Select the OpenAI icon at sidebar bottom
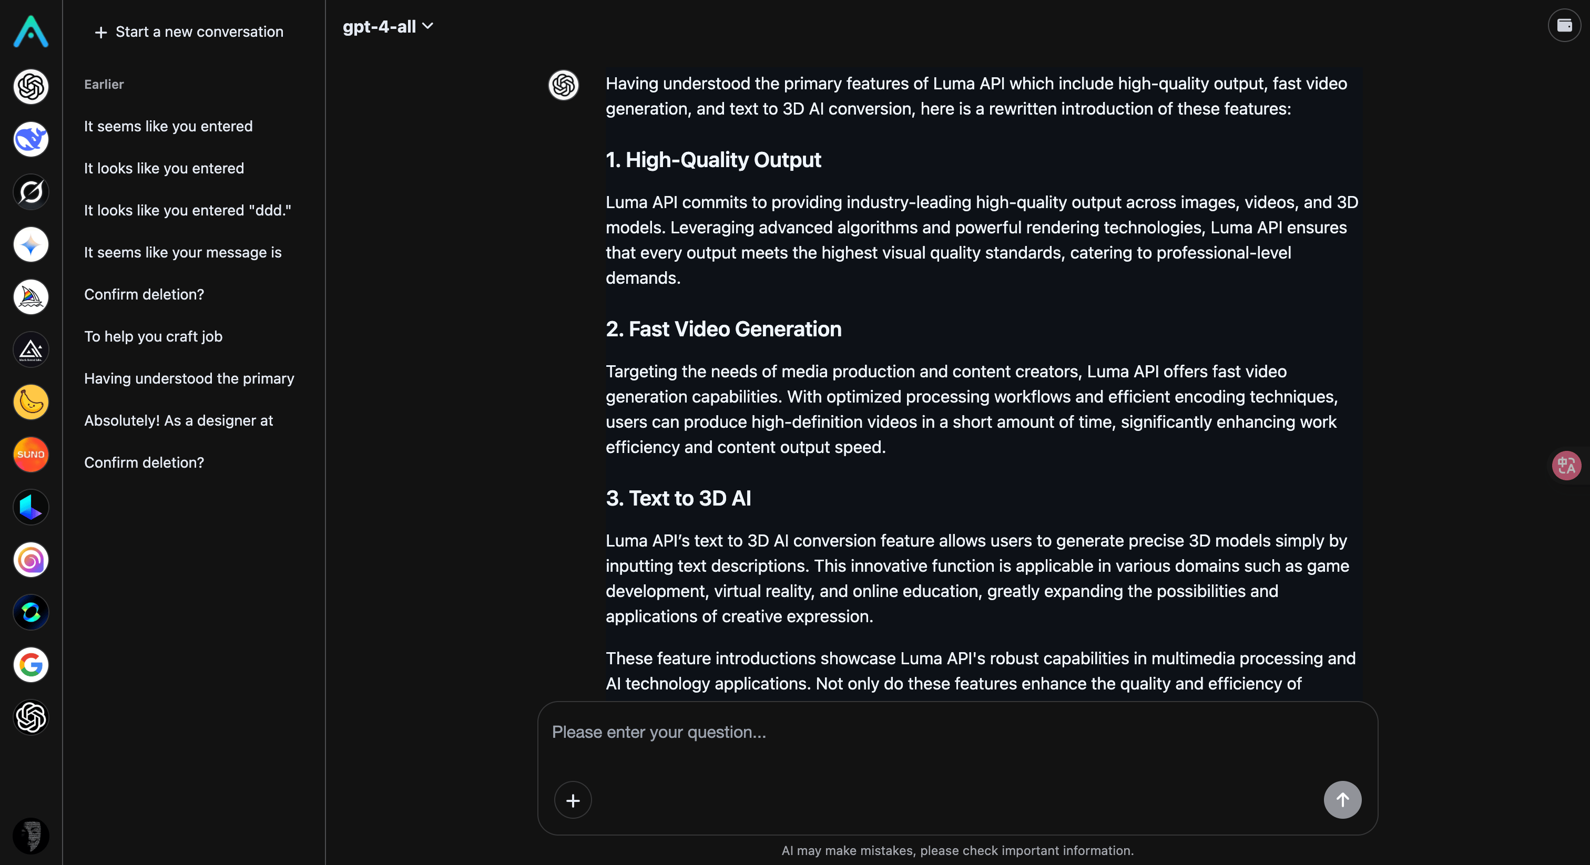1590x865 pixels. click(30, 717)
